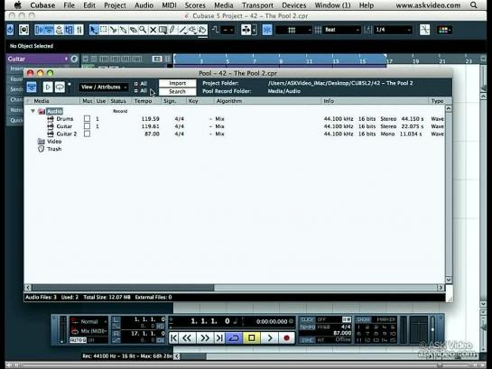
Task: Sort Pool by Info column header
Action: pos(375,101)
